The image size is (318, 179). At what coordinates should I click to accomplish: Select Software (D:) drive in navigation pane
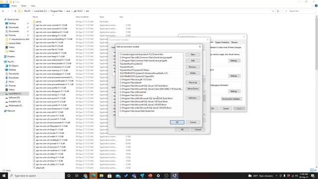click(x=14, y=97)
